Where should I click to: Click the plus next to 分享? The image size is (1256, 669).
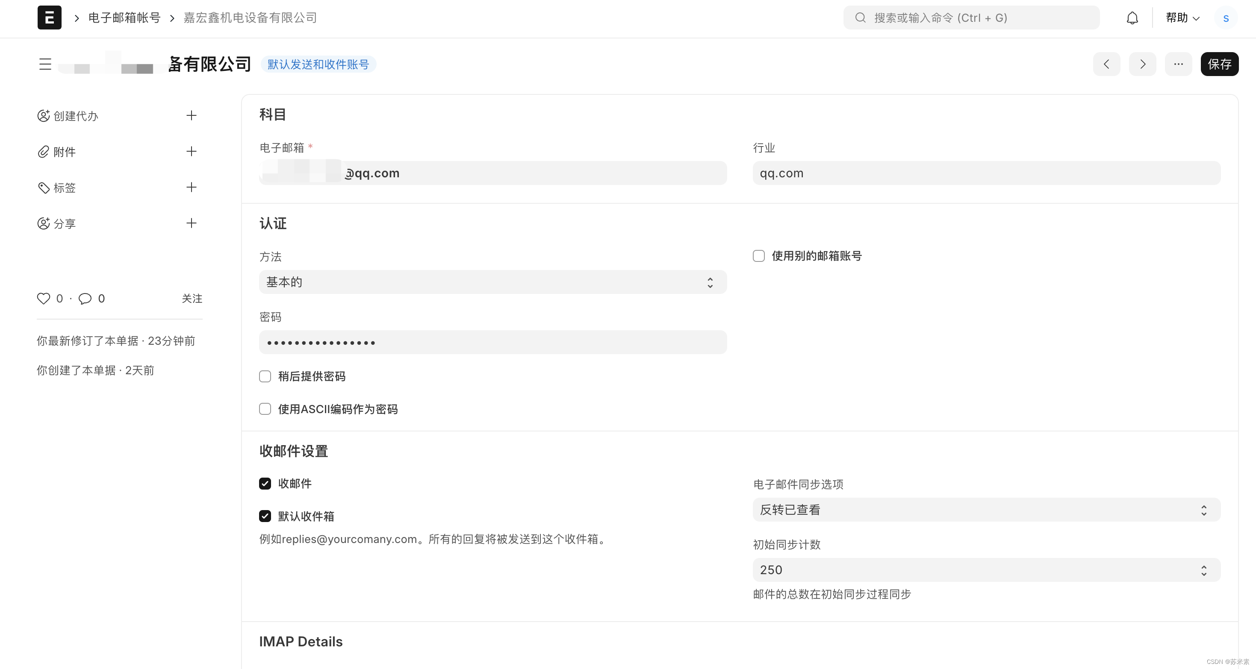tap(191, 223)
